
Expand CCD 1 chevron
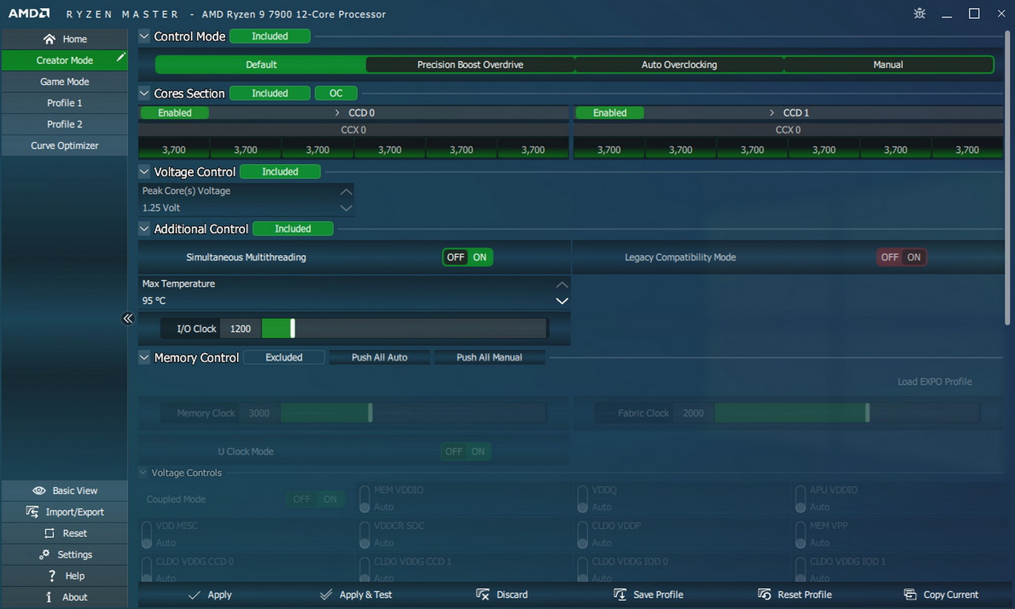pyautogui.click(x=772, y=112)
